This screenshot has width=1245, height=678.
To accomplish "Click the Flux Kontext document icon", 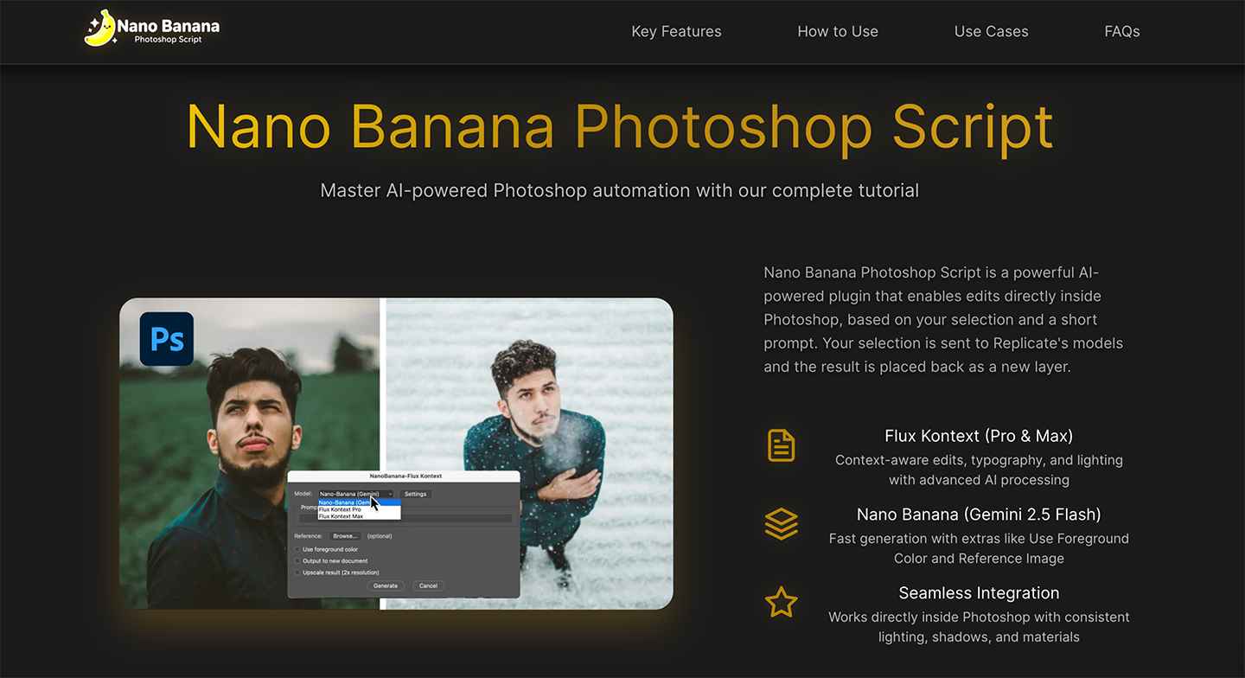I will [781, 445].
